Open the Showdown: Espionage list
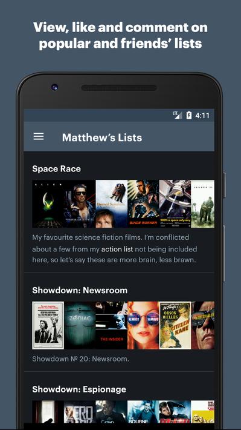Viewport: 241px width, 430px height. coord(79,389)
